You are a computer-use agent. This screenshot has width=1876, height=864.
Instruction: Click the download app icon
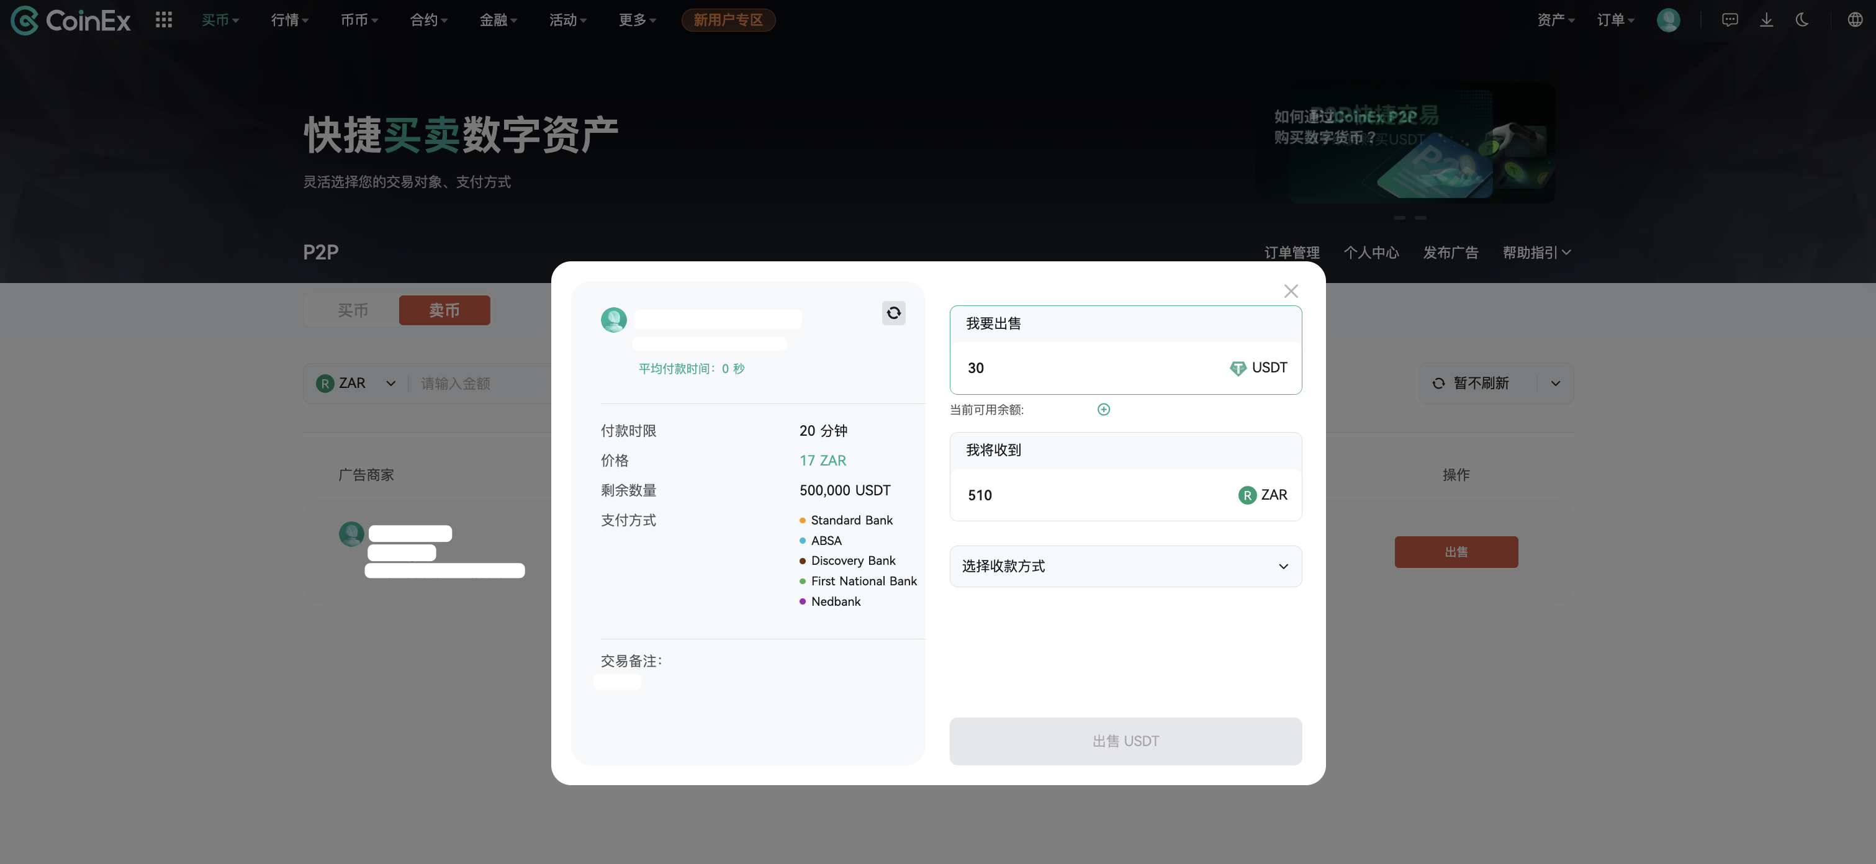click(1766, 20)
